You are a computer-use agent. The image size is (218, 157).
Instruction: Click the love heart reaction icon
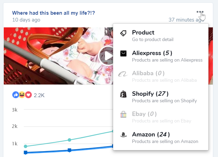click(28, 95)
